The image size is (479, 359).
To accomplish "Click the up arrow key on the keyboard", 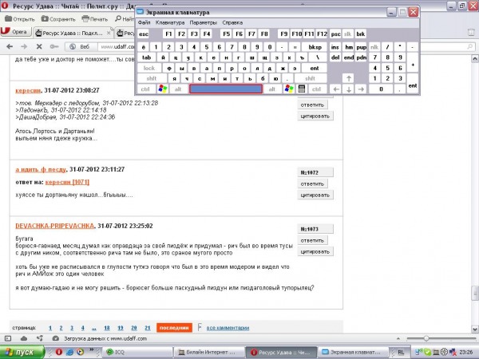I will pyautogui.click(x=349, y=78).
